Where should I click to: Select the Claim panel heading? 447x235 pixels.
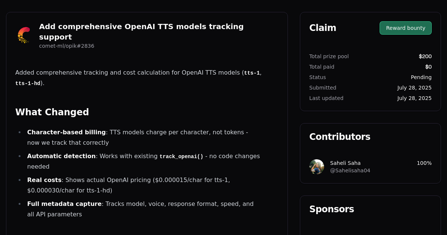point(323,28)
